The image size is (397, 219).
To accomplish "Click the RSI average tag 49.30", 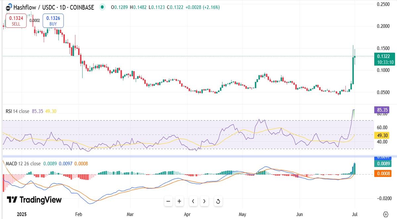I will tap(381, 135).
